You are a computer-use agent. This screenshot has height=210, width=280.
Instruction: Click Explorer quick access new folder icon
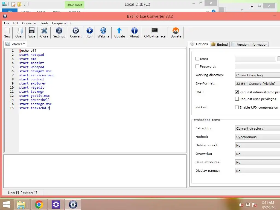[x=19, y=4]
